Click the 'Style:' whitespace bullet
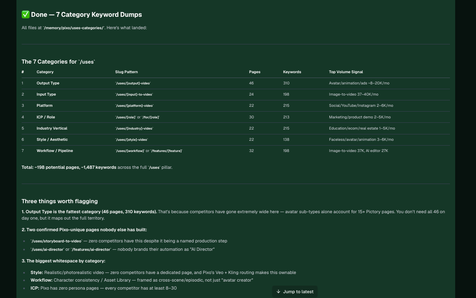The width and height of the screenshot is (476, 298). click(163, 272)
